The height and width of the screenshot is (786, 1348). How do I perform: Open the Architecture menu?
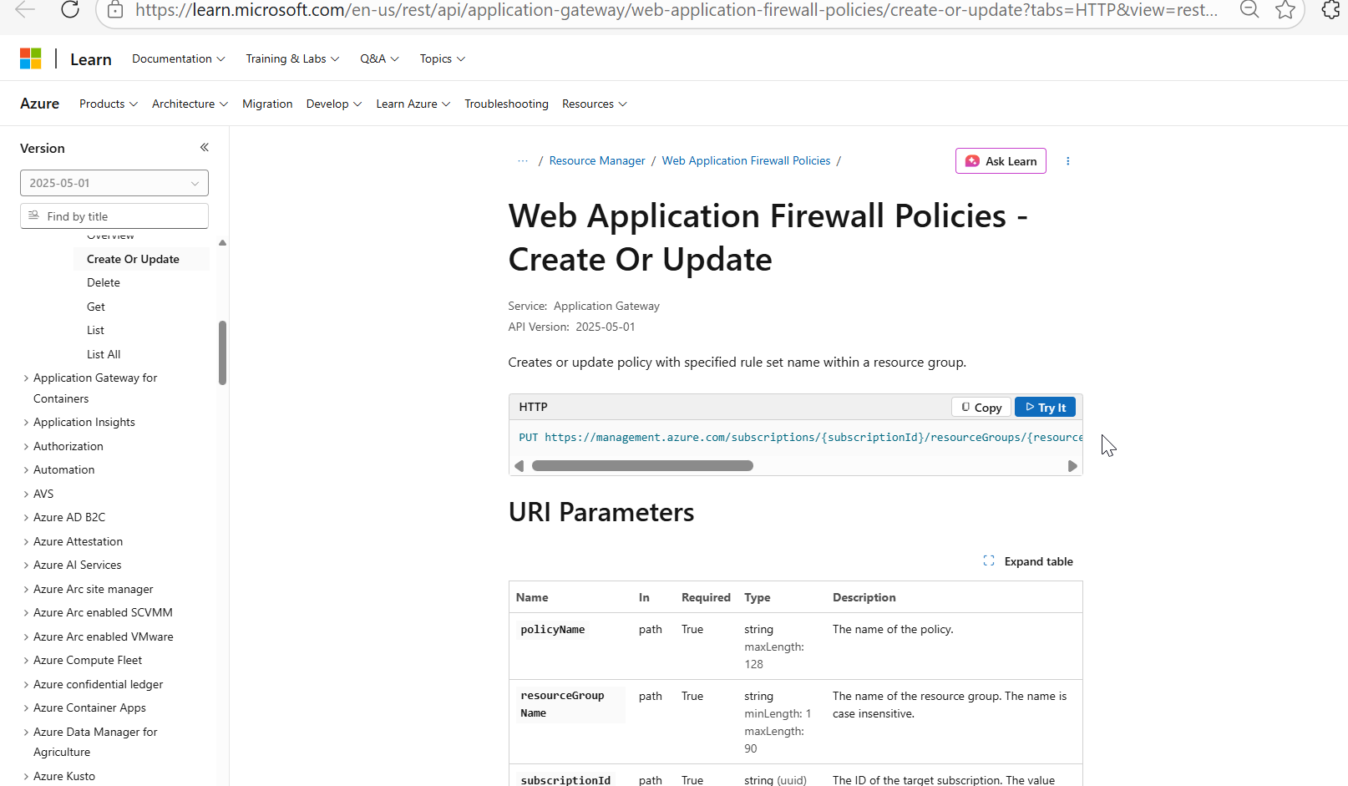[190, 104]
